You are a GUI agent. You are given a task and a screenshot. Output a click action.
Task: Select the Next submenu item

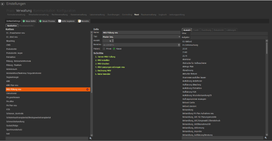(x=137, y=15)
